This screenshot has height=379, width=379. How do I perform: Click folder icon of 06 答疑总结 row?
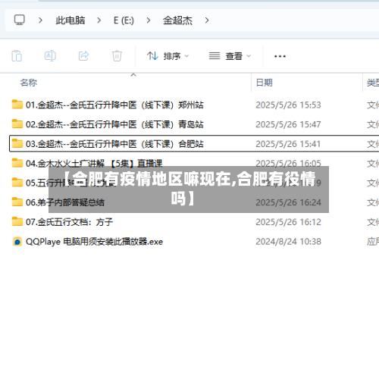click(x=17, y=202)
